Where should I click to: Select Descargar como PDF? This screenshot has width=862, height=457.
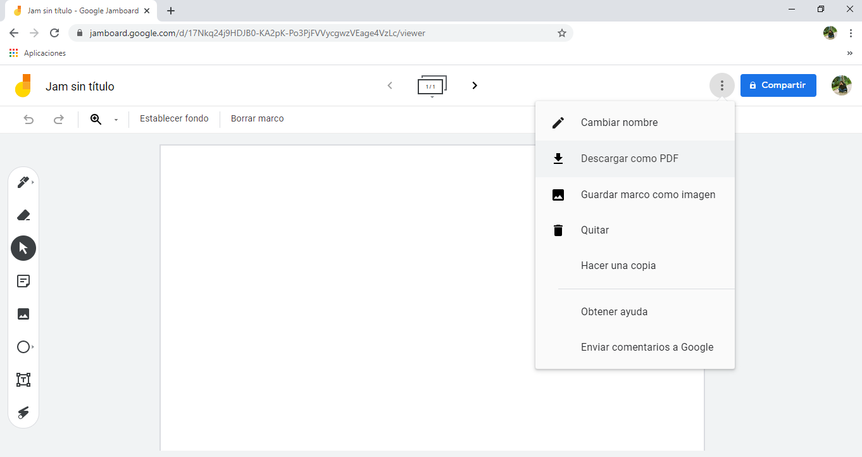pyautogui.click(x=635, y=159)
